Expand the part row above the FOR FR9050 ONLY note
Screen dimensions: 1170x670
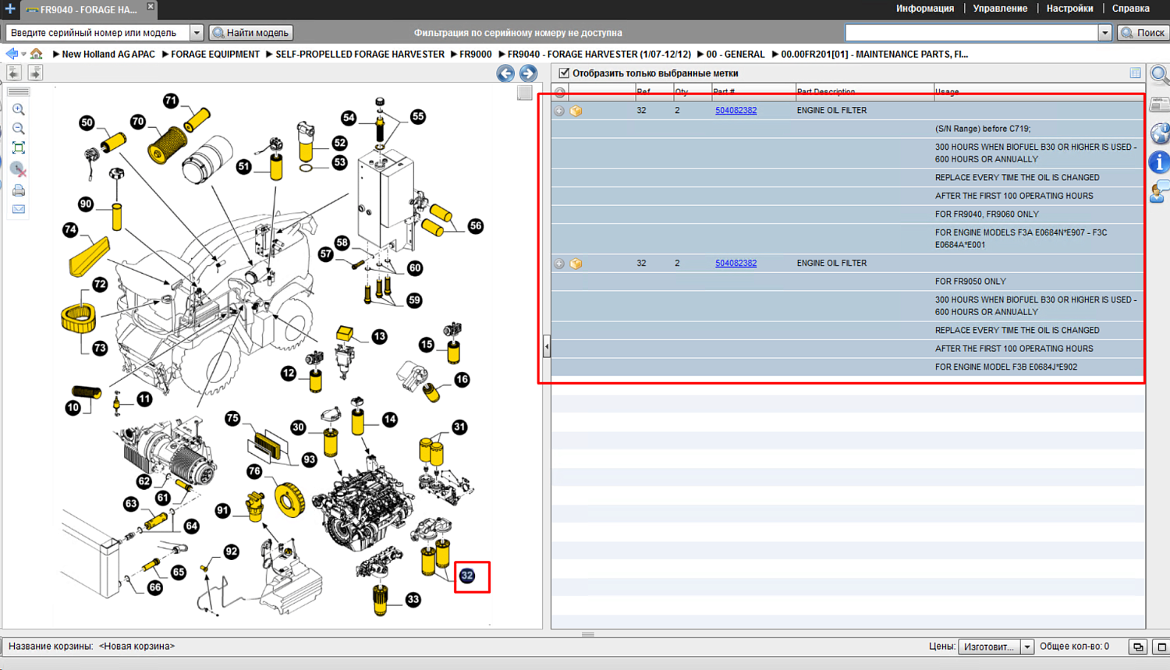click(x=559, y=264)
